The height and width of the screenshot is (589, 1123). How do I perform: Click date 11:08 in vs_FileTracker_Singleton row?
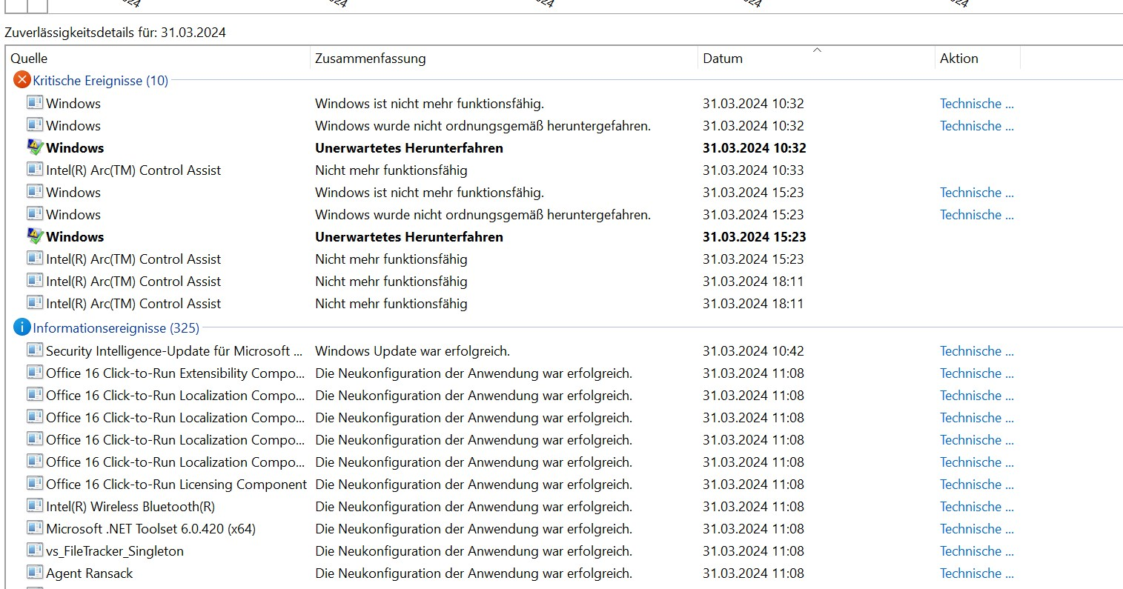point(753,551)
